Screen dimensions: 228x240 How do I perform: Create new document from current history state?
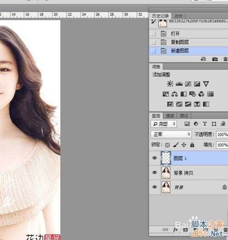[x=203, y=59]
